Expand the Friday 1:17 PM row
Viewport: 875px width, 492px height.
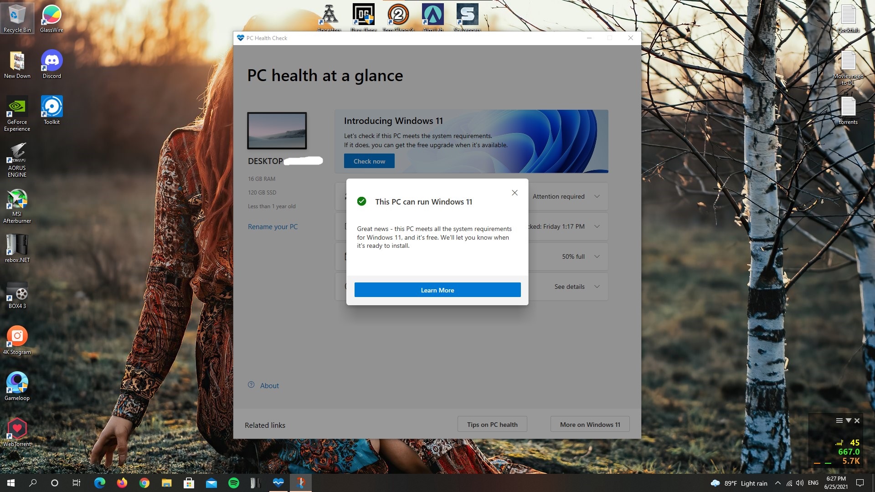pyautogui.click(x=597, y=226)
